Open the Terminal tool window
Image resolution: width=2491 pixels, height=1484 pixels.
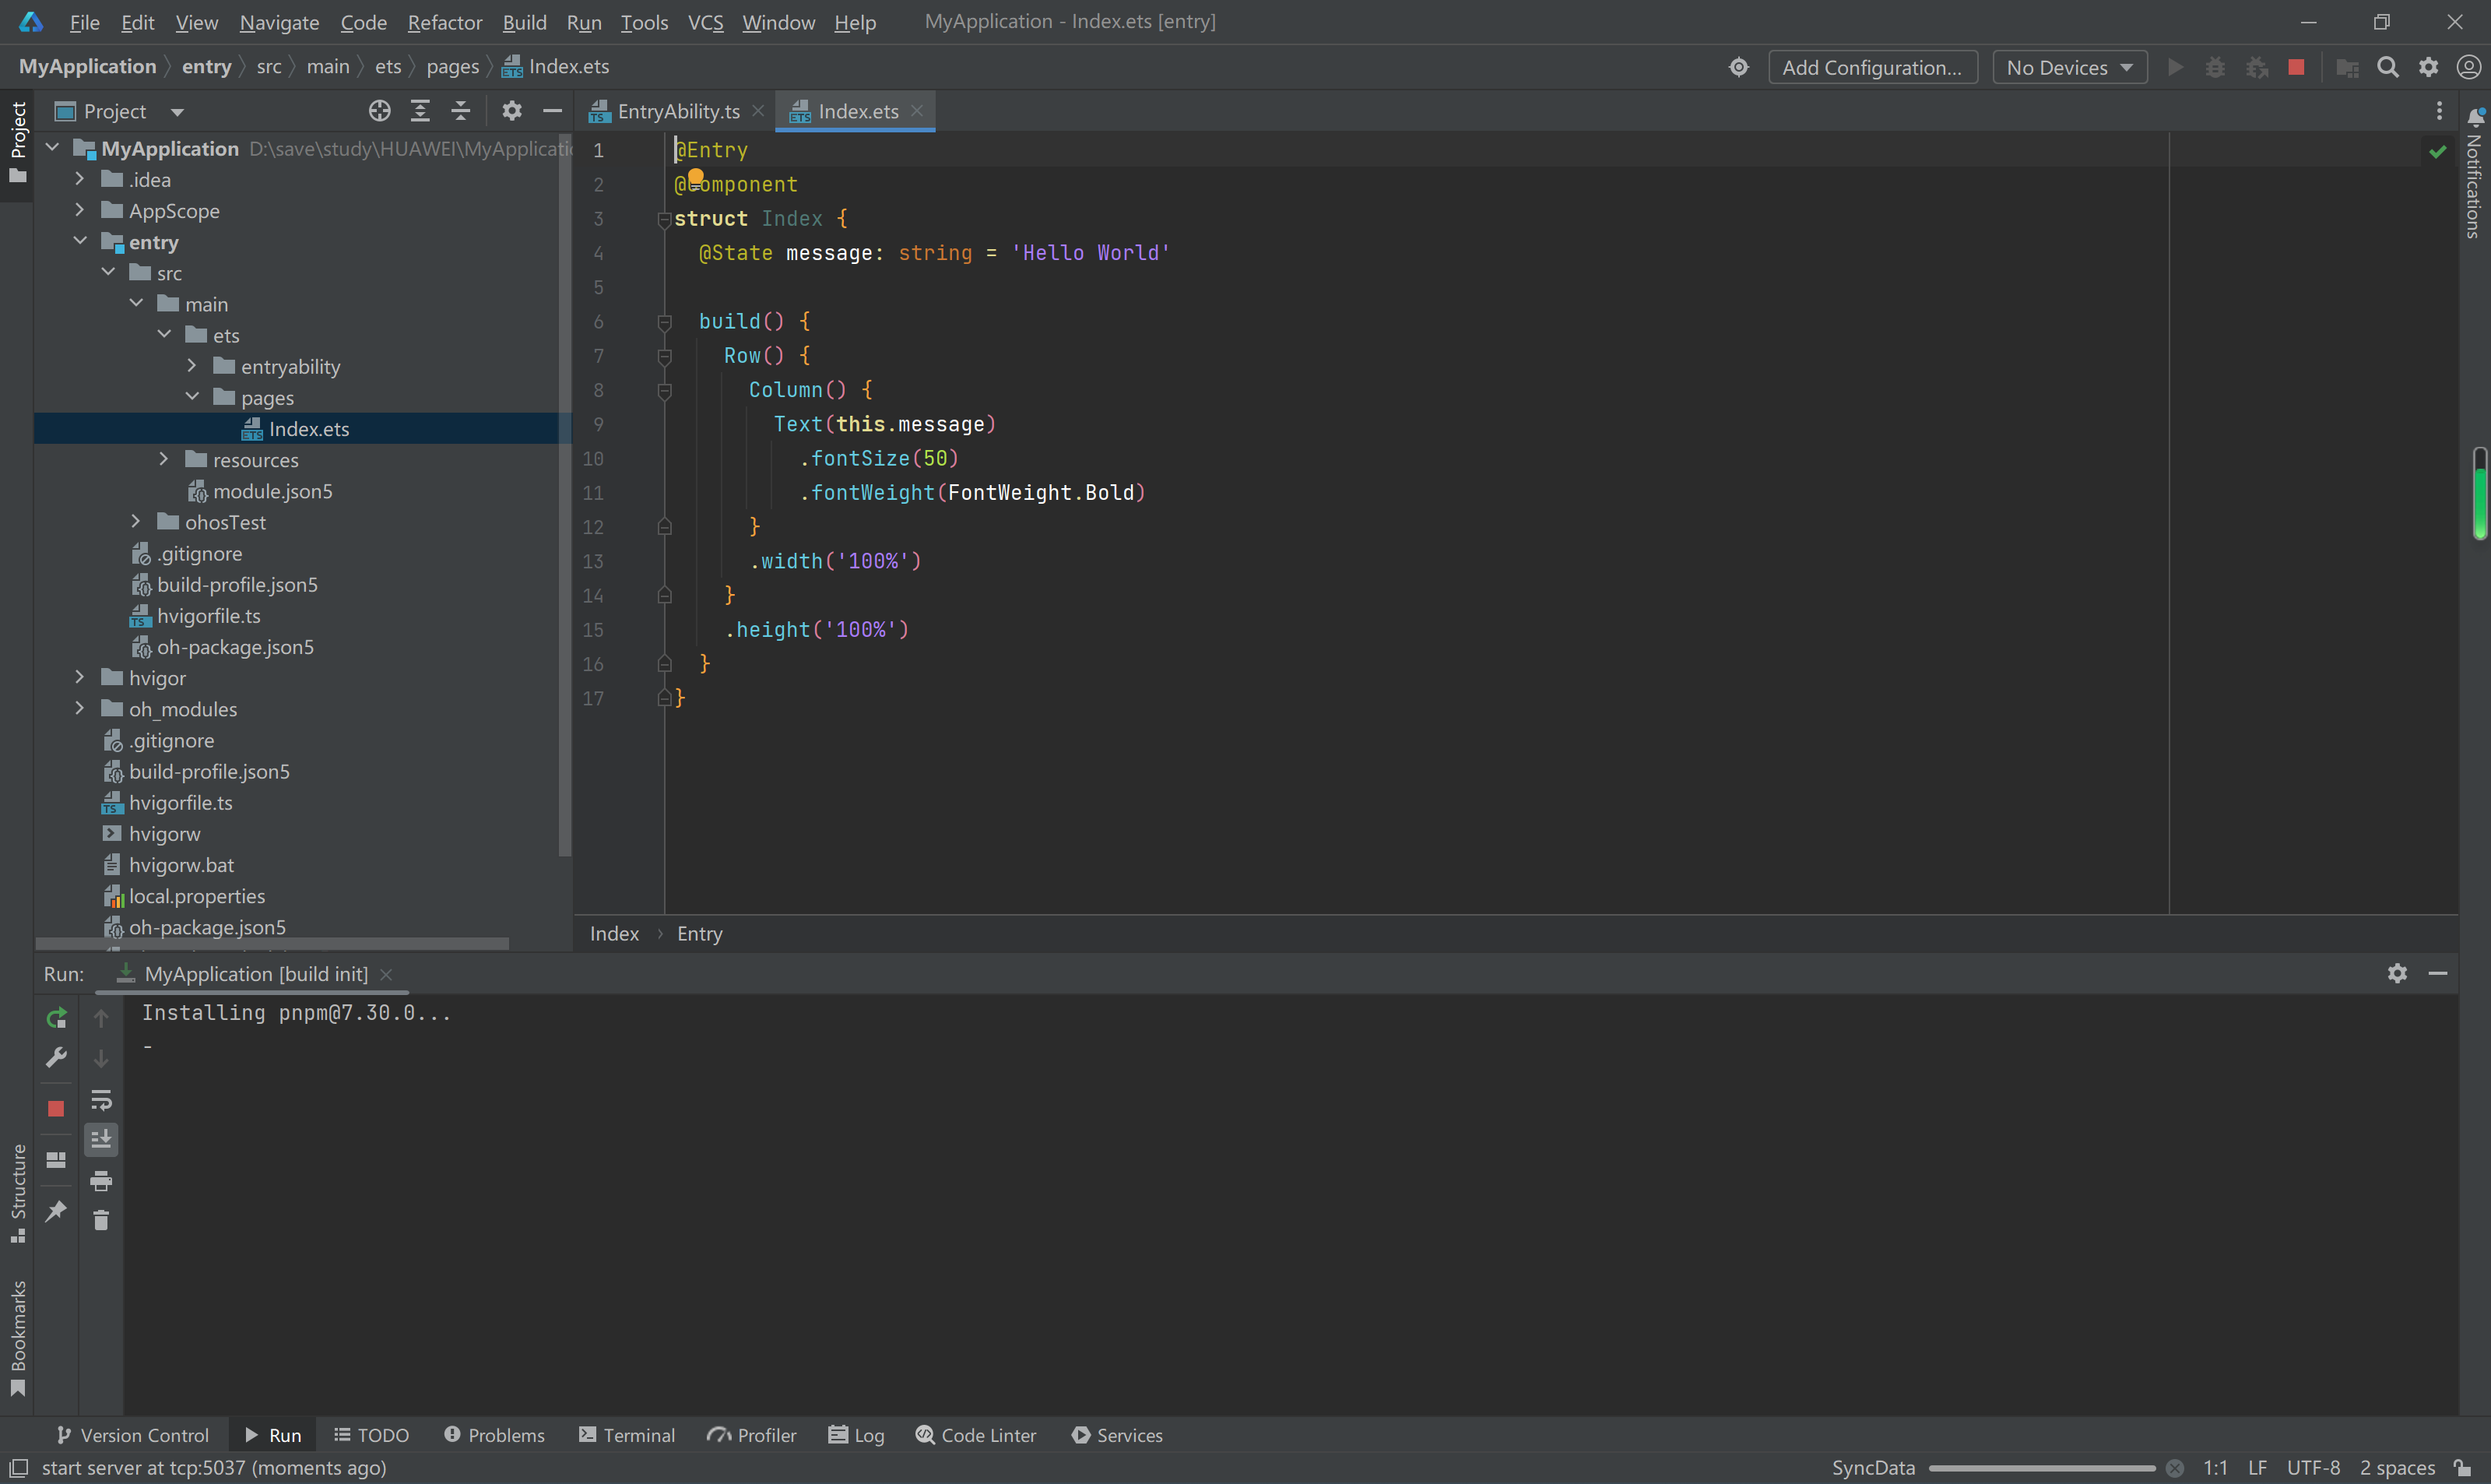click(627, 1435)
